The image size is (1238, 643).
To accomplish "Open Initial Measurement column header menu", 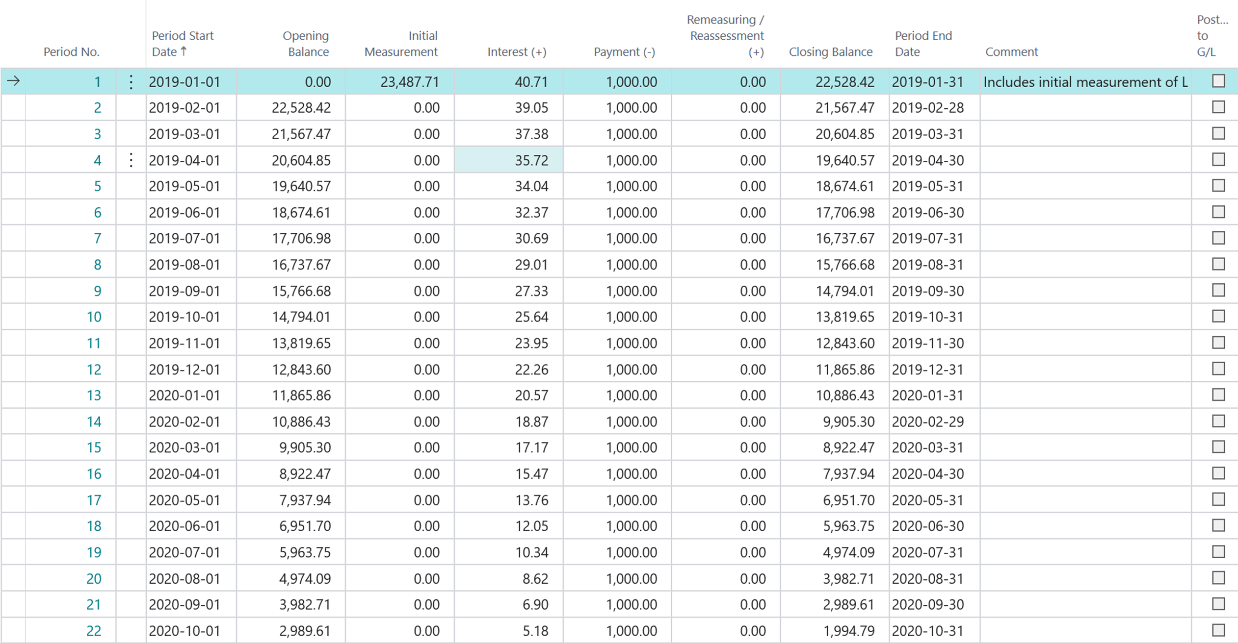I will pyautogui.click(x=401, y=44).
